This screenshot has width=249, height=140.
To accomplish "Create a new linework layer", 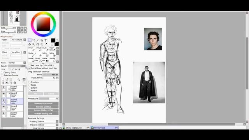I will [x=7, y=79].
